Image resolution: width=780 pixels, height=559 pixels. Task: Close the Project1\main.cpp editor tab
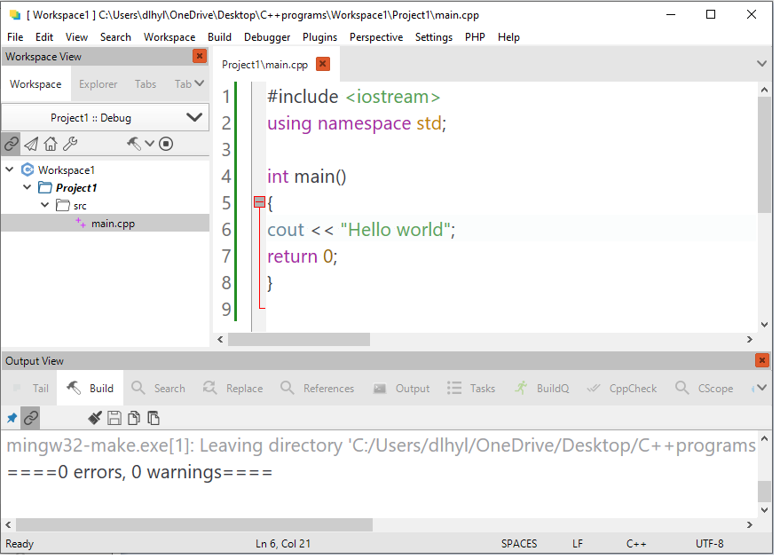[x=323, y=64]
